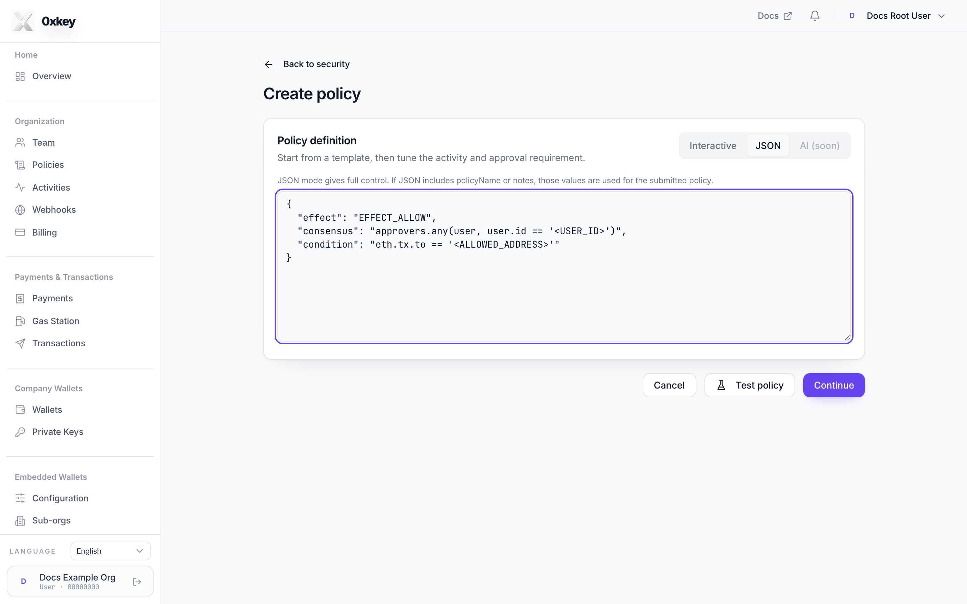Click the Private Keys label
The image size is (967, 604).
(57, 432)
